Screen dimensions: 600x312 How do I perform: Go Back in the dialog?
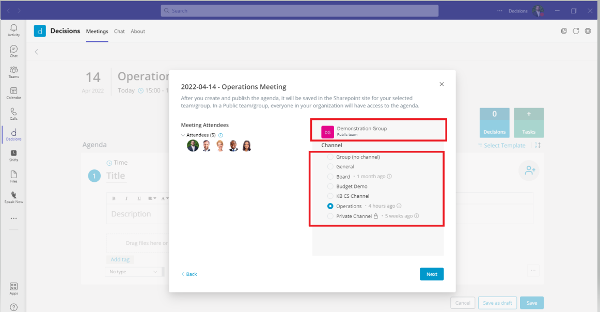[189, 274]
